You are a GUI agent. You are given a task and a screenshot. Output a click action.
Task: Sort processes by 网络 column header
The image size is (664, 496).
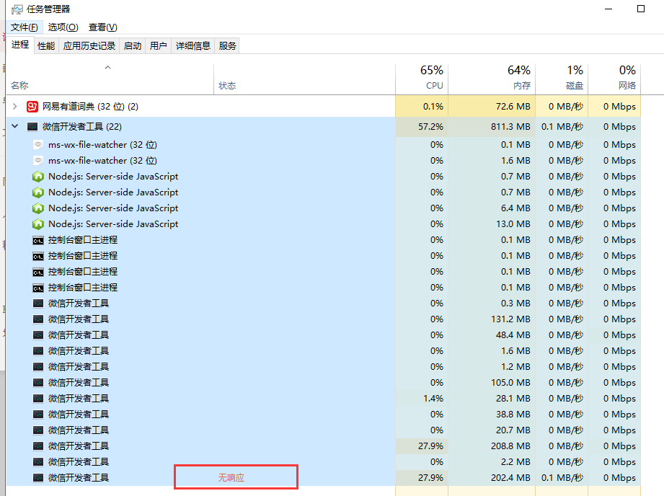614,79
